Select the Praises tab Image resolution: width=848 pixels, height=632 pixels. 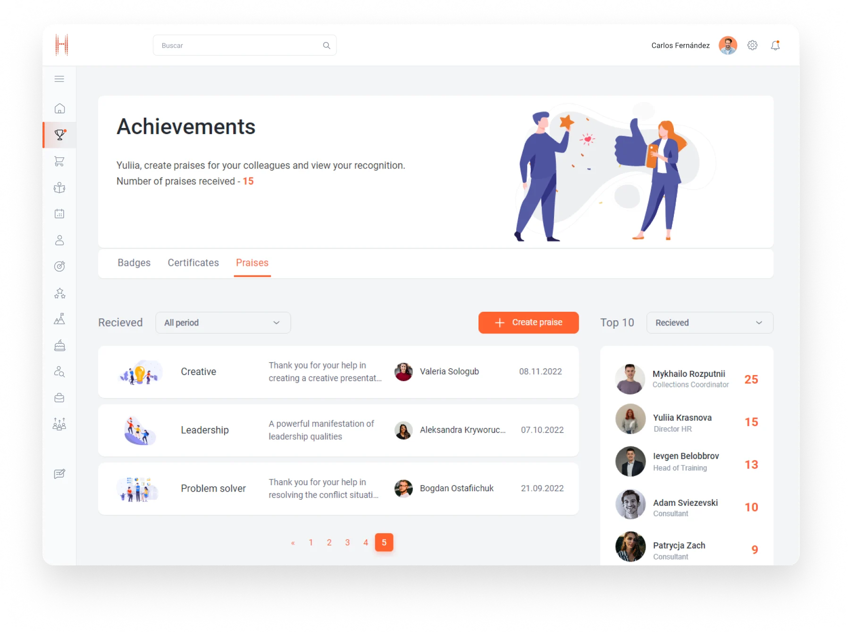point(252,263)
